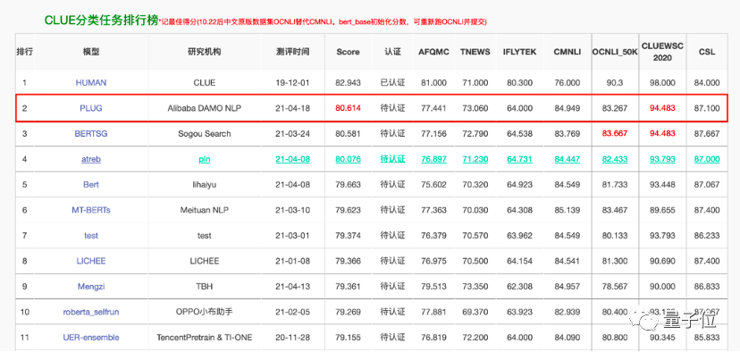Select the OPPO小布助手 cell
740x352 pixels.
(205, 312)
